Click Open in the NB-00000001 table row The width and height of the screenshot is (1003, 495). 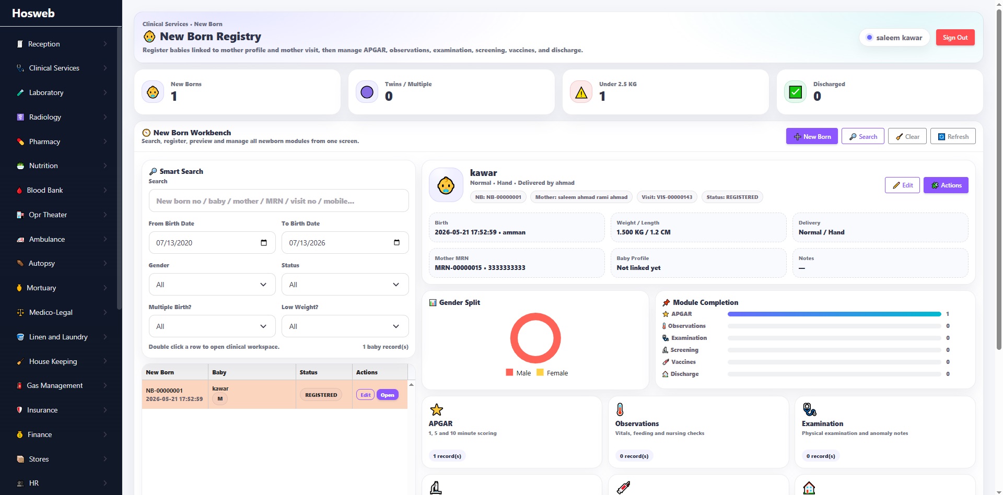point(387,395)
